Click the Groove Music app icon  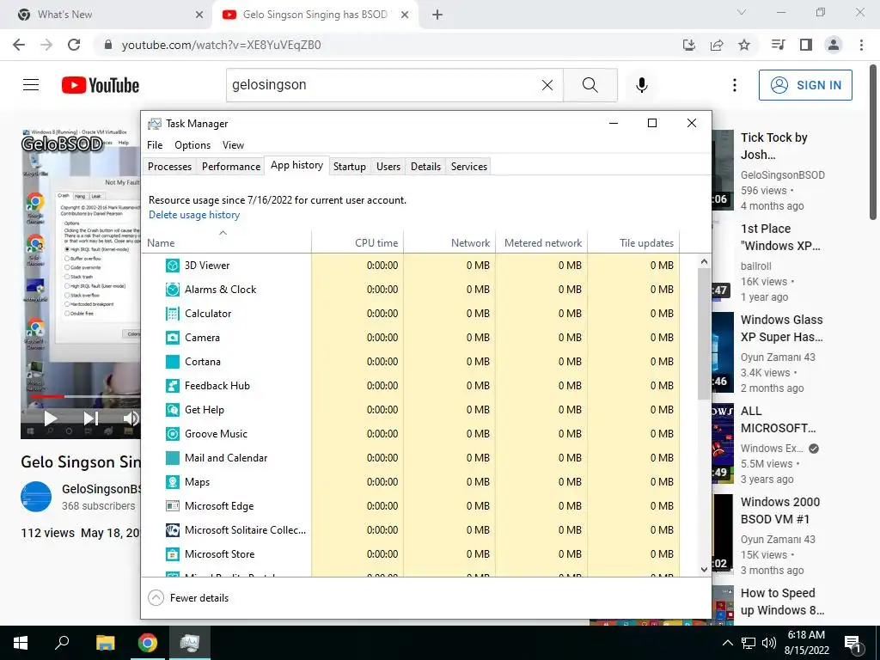pos(172,434)
